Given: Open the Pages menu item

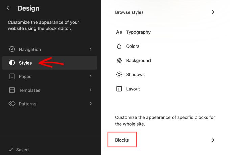Looking at the screenshot, I should 25,76.
